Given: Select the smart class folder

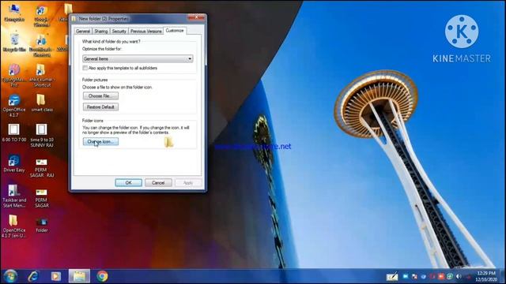Looking at the screenshot, I should click(41, 103).
